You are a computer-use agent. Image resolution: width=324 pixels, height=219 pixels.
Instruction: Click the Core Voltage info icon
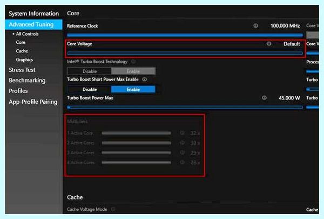coord(269,44)
